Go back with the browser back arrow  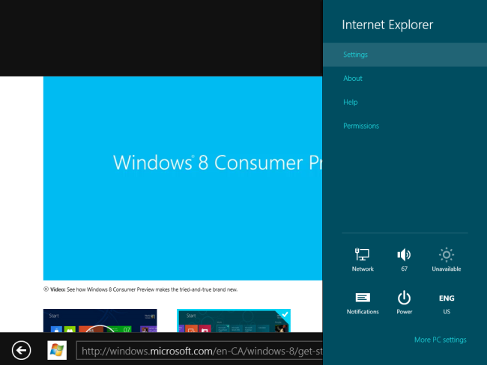pos(21,351)
